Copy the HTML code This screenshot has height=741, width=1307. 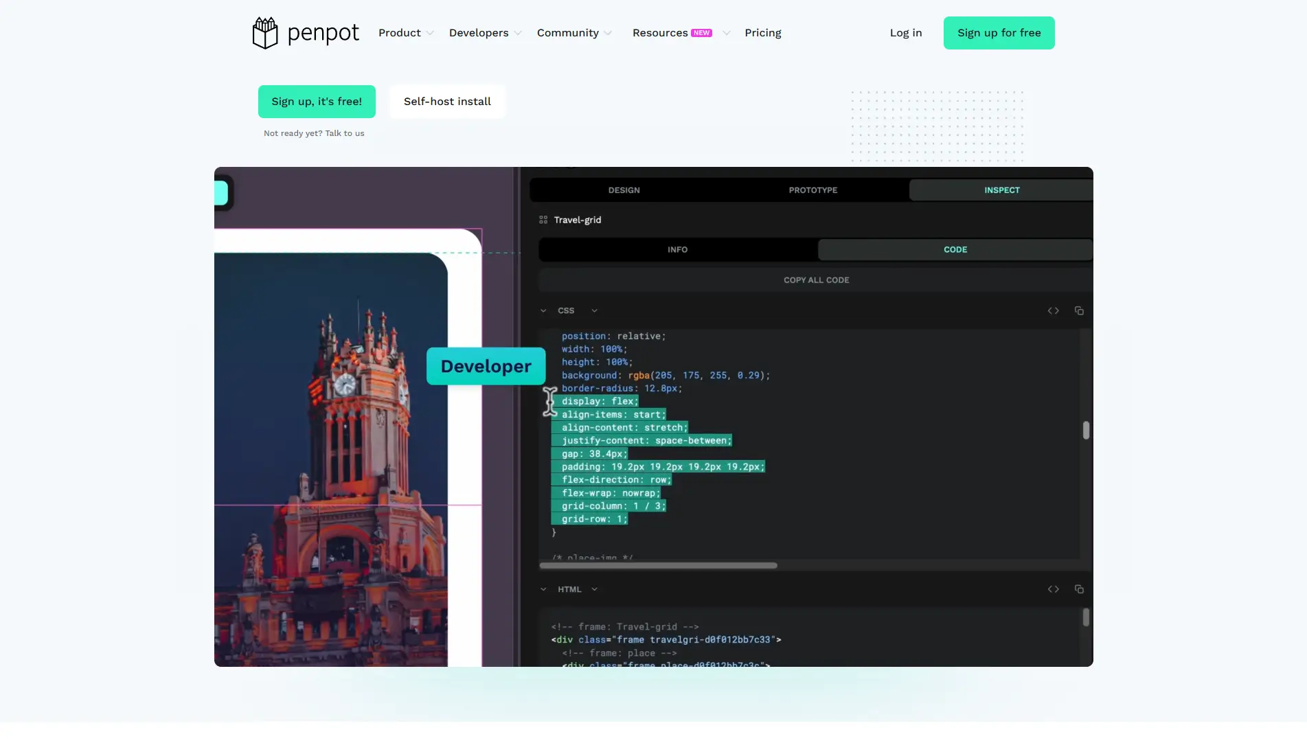click(1079, 589)
